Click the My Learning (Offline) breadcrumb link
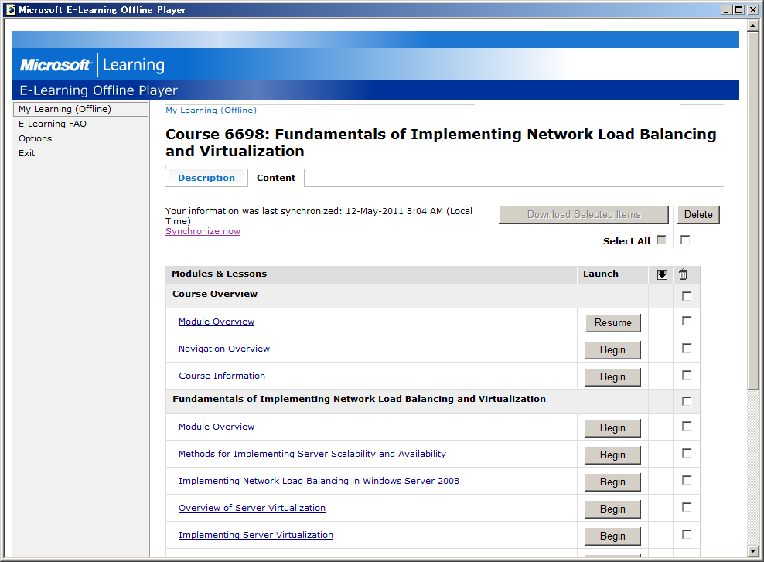This screenshot has width=764, height=562. point(211,111)
